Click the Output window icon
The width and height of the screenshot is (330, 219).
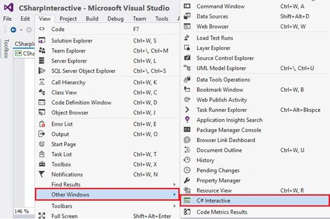42,134
